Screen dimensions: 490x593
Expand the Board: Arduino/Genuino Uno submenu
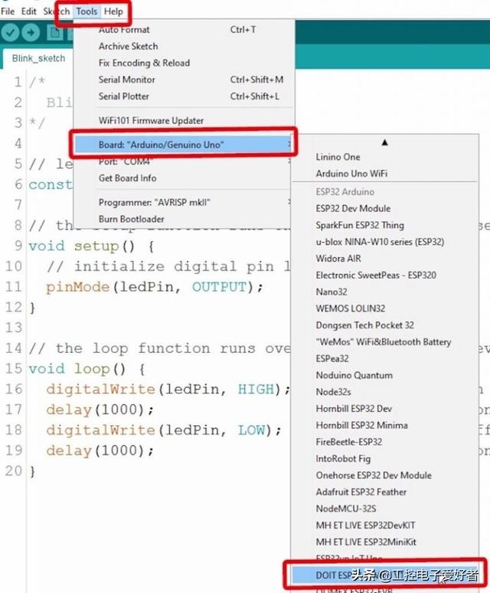coord(184,145)
